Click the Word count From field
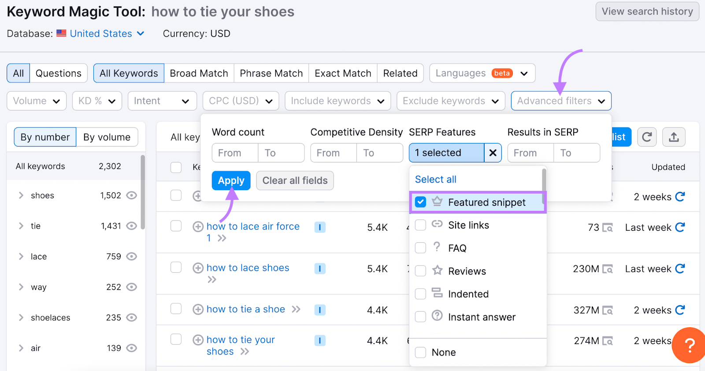The height and width of the screenshot is (371, 705). (235, 153)
